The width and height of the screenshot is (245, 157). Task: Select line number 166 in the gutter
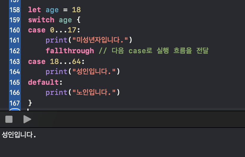coord(15,92)
